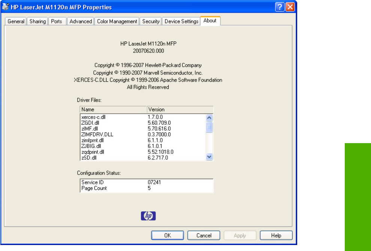Click driver files scroll up arrow
Viewport: 371px width, 251px height.
pos(209,118)
